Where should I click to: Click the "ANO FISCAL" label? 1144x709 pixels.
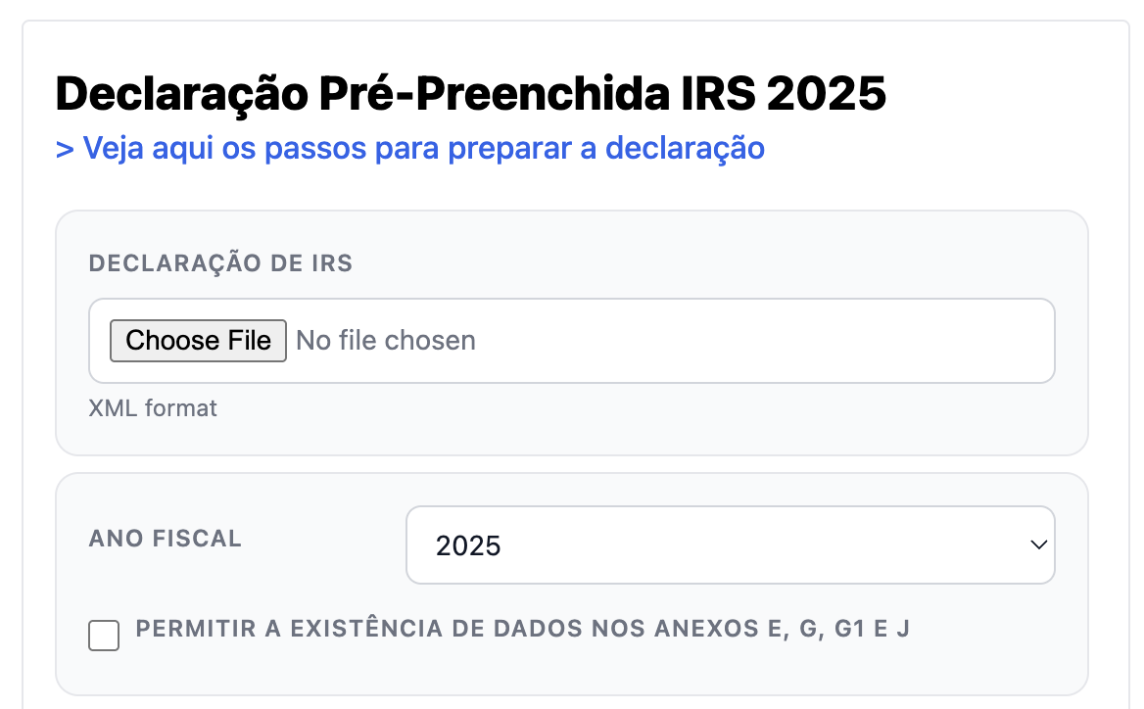coord(165,539)
